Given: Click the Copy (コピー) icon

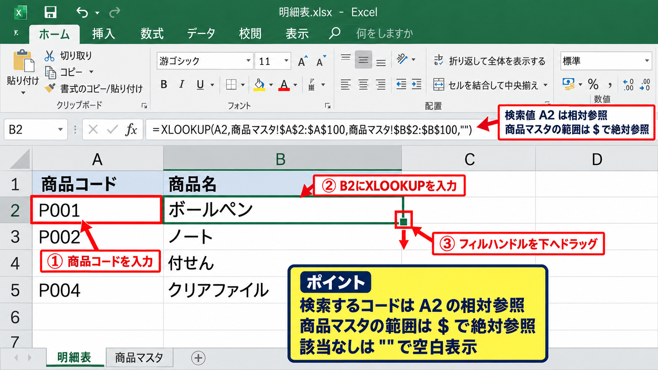Looking at the screenshot, I should (x=50, y=72).
